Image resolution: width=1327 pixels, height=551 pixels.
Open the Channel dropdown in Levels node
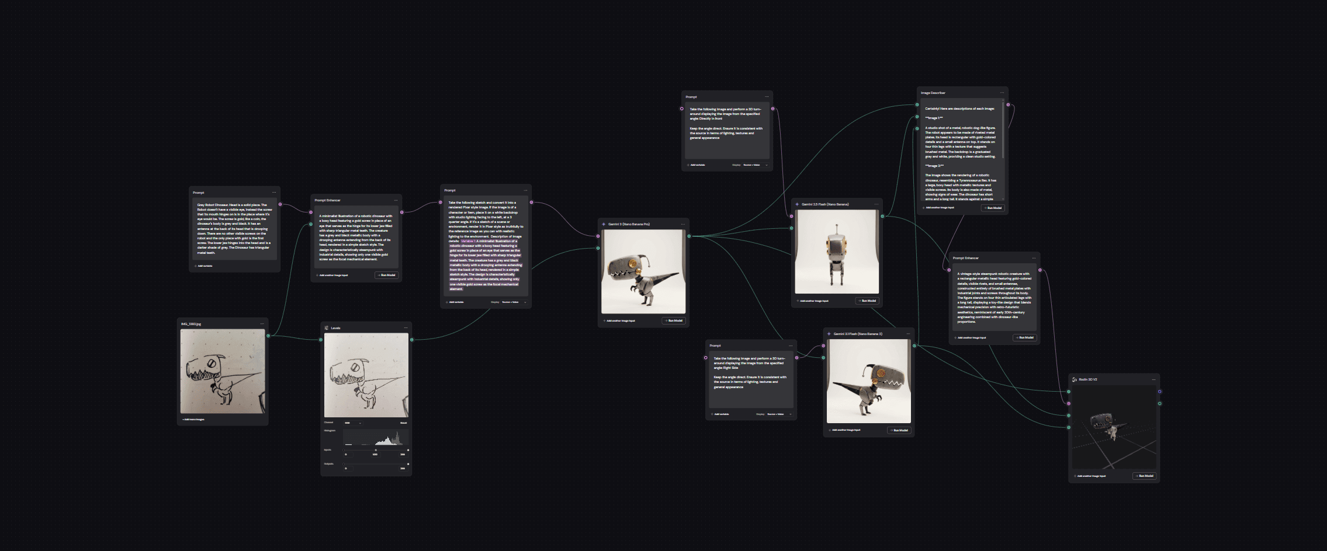coord(353,423)
